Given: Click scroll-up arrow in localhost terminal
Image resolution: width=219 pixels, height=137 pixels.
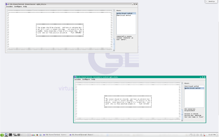Looking at the screenshot, I should [182, 83].
